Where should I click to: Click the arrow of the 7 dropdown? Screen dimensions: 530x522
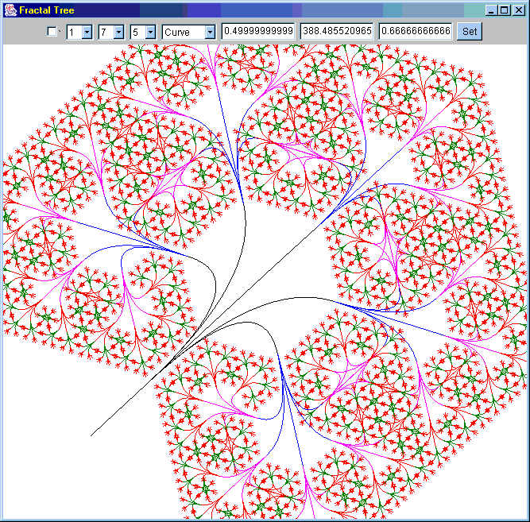(118, 32)
